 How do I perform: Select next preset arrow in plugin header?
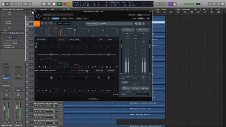coord(48,19)
